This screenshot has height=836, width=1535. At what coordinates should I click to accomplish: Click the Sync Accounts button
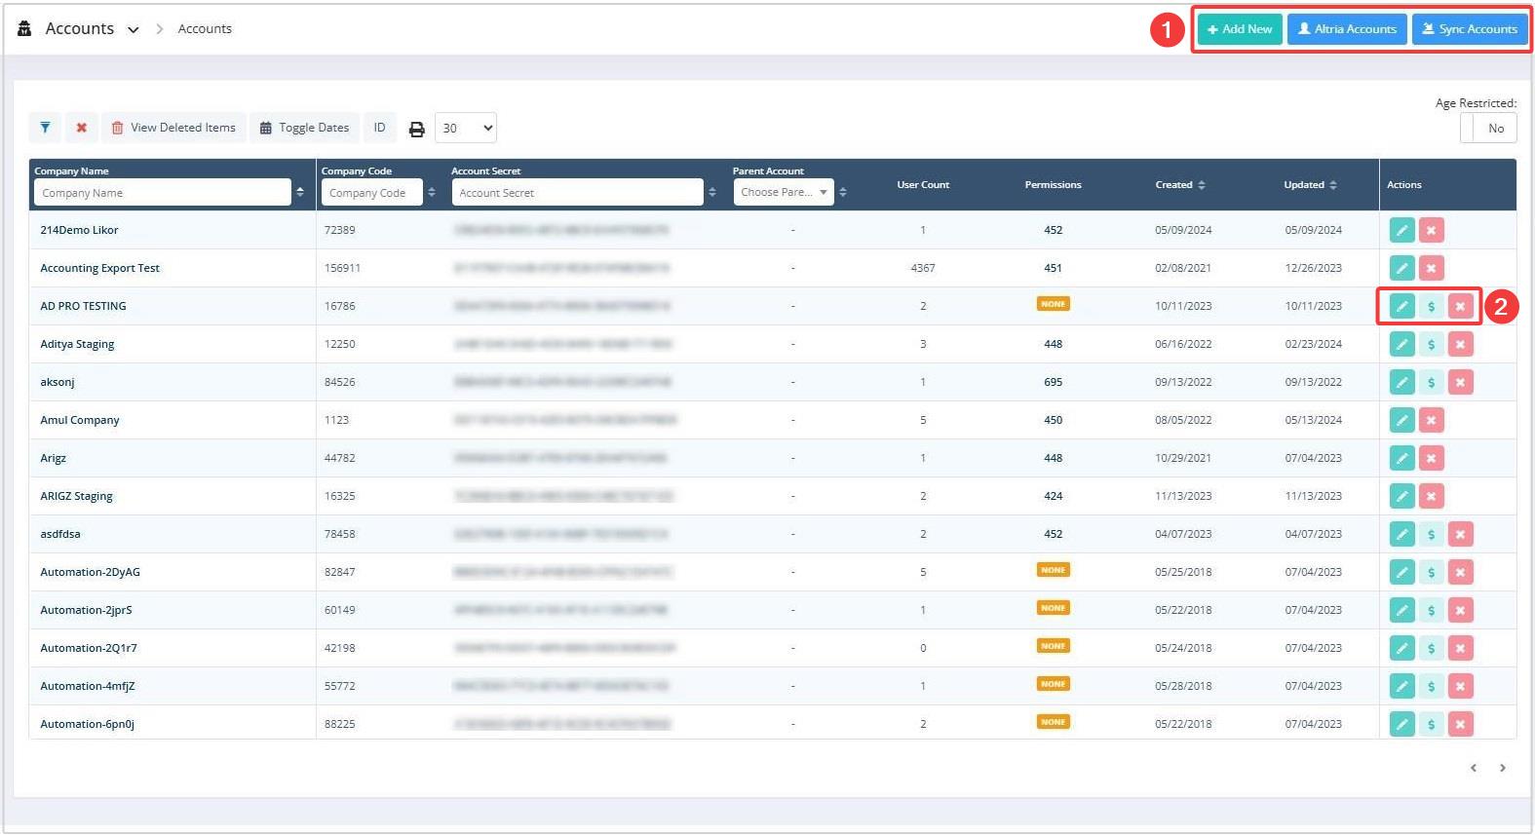pyautogui.click(x=1470, y=29)
